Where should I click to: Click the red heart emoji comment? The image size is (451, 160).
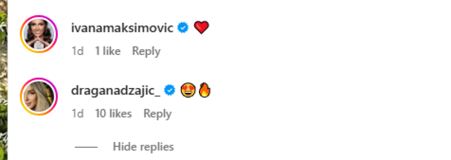201,27
